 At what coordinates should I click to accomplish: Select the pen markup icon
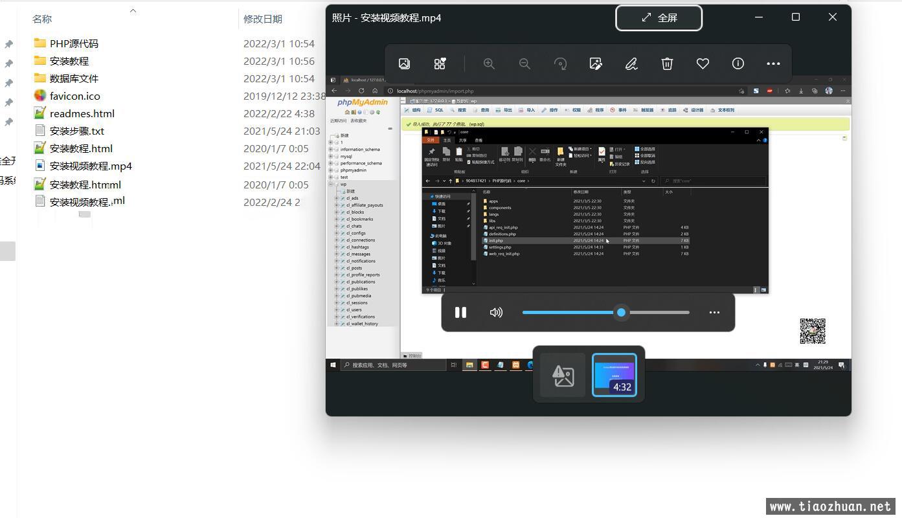point(631,63)
